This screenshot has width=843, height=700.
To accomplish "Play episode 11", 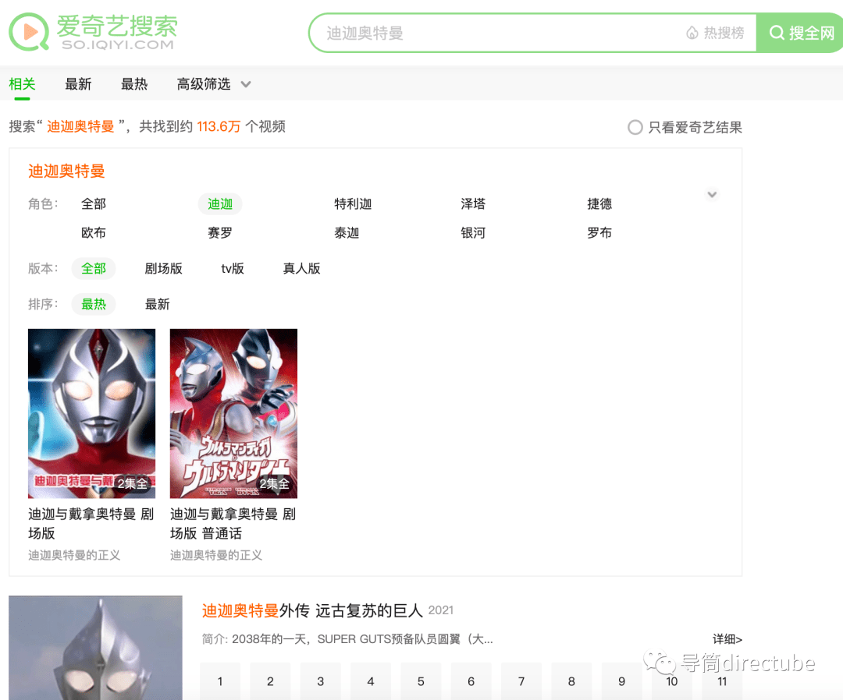I will click(722, 681).
